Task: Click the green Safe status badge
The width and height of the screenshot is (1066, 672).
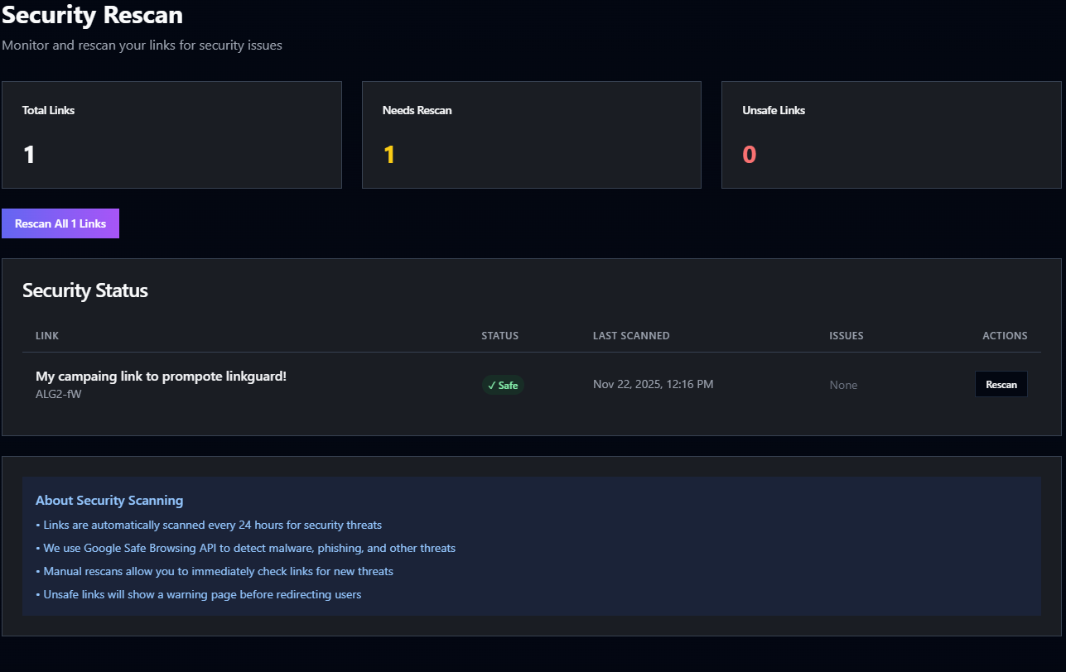Action: [503, 385]
